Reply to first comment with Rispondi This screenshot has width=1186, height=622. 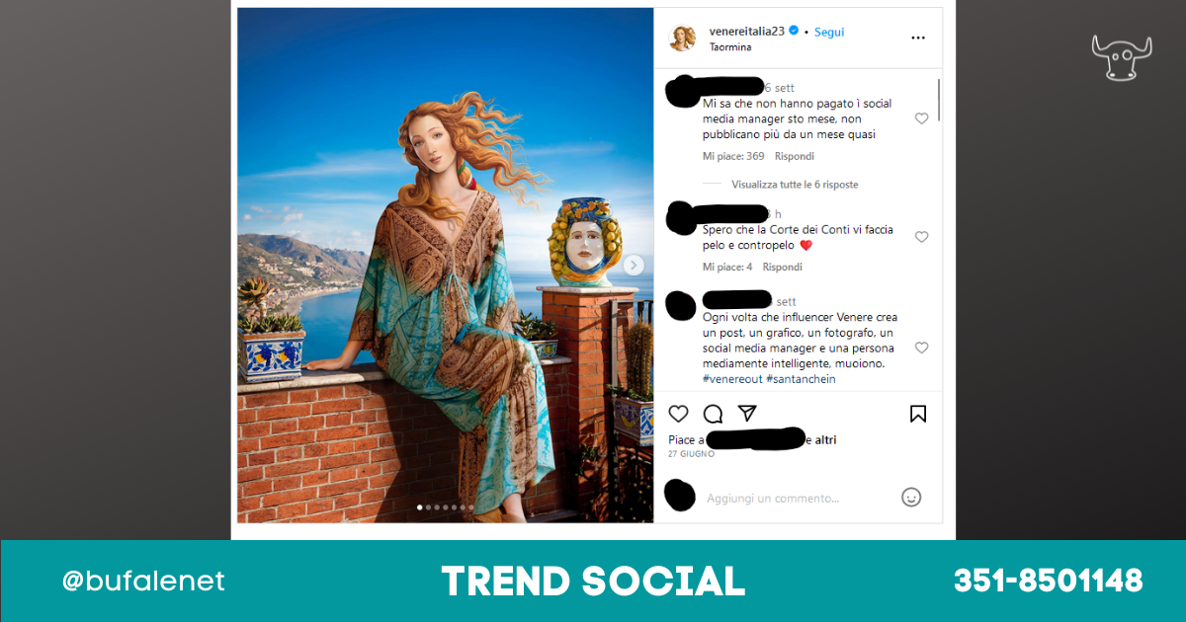click(x=795, y=156)
